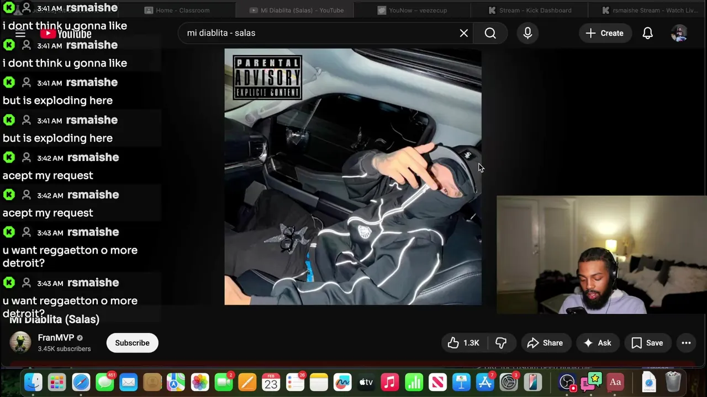Image resolution: width=707 pixels, height=397 pixels.
Task: Click the webcam overlay feed
Action: click(602, 255)
